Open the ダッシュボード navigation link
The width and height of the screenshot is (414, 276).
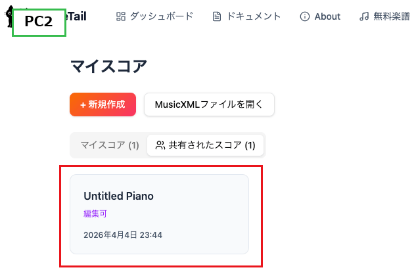coord(161,16)
